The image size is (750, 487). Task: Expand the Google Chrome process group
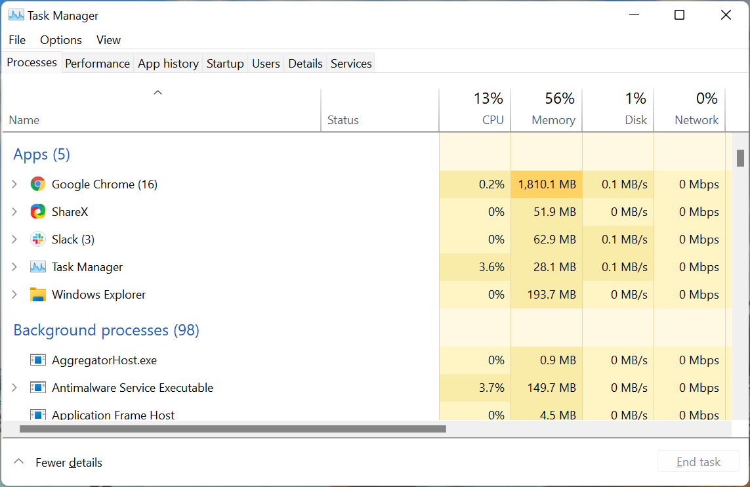click(14, 184)
